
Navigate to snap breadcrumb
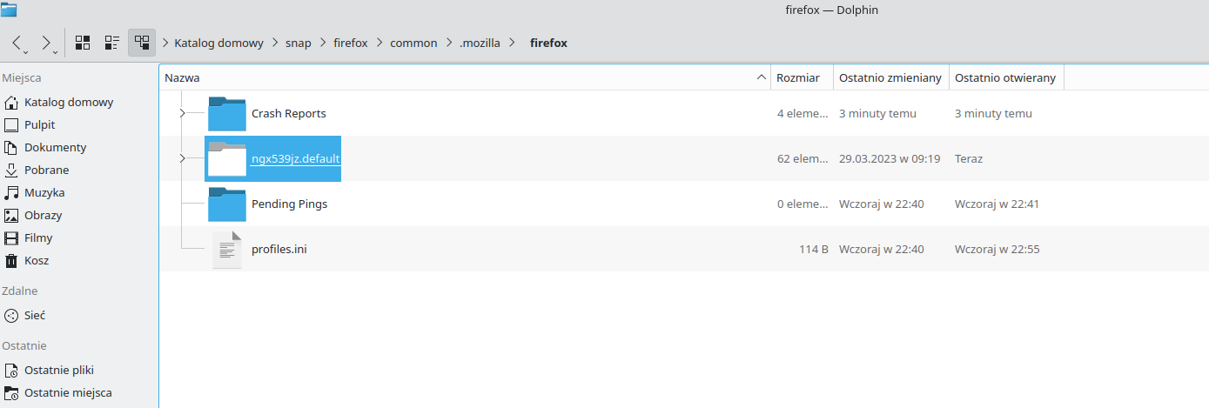(299, 42)
